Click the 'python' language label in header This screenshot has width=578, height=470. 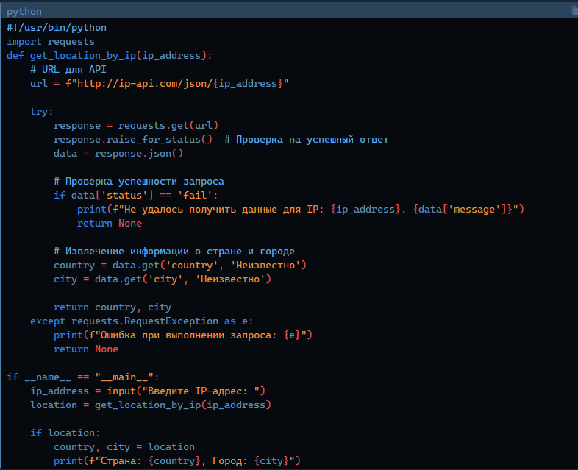point(24,12)
